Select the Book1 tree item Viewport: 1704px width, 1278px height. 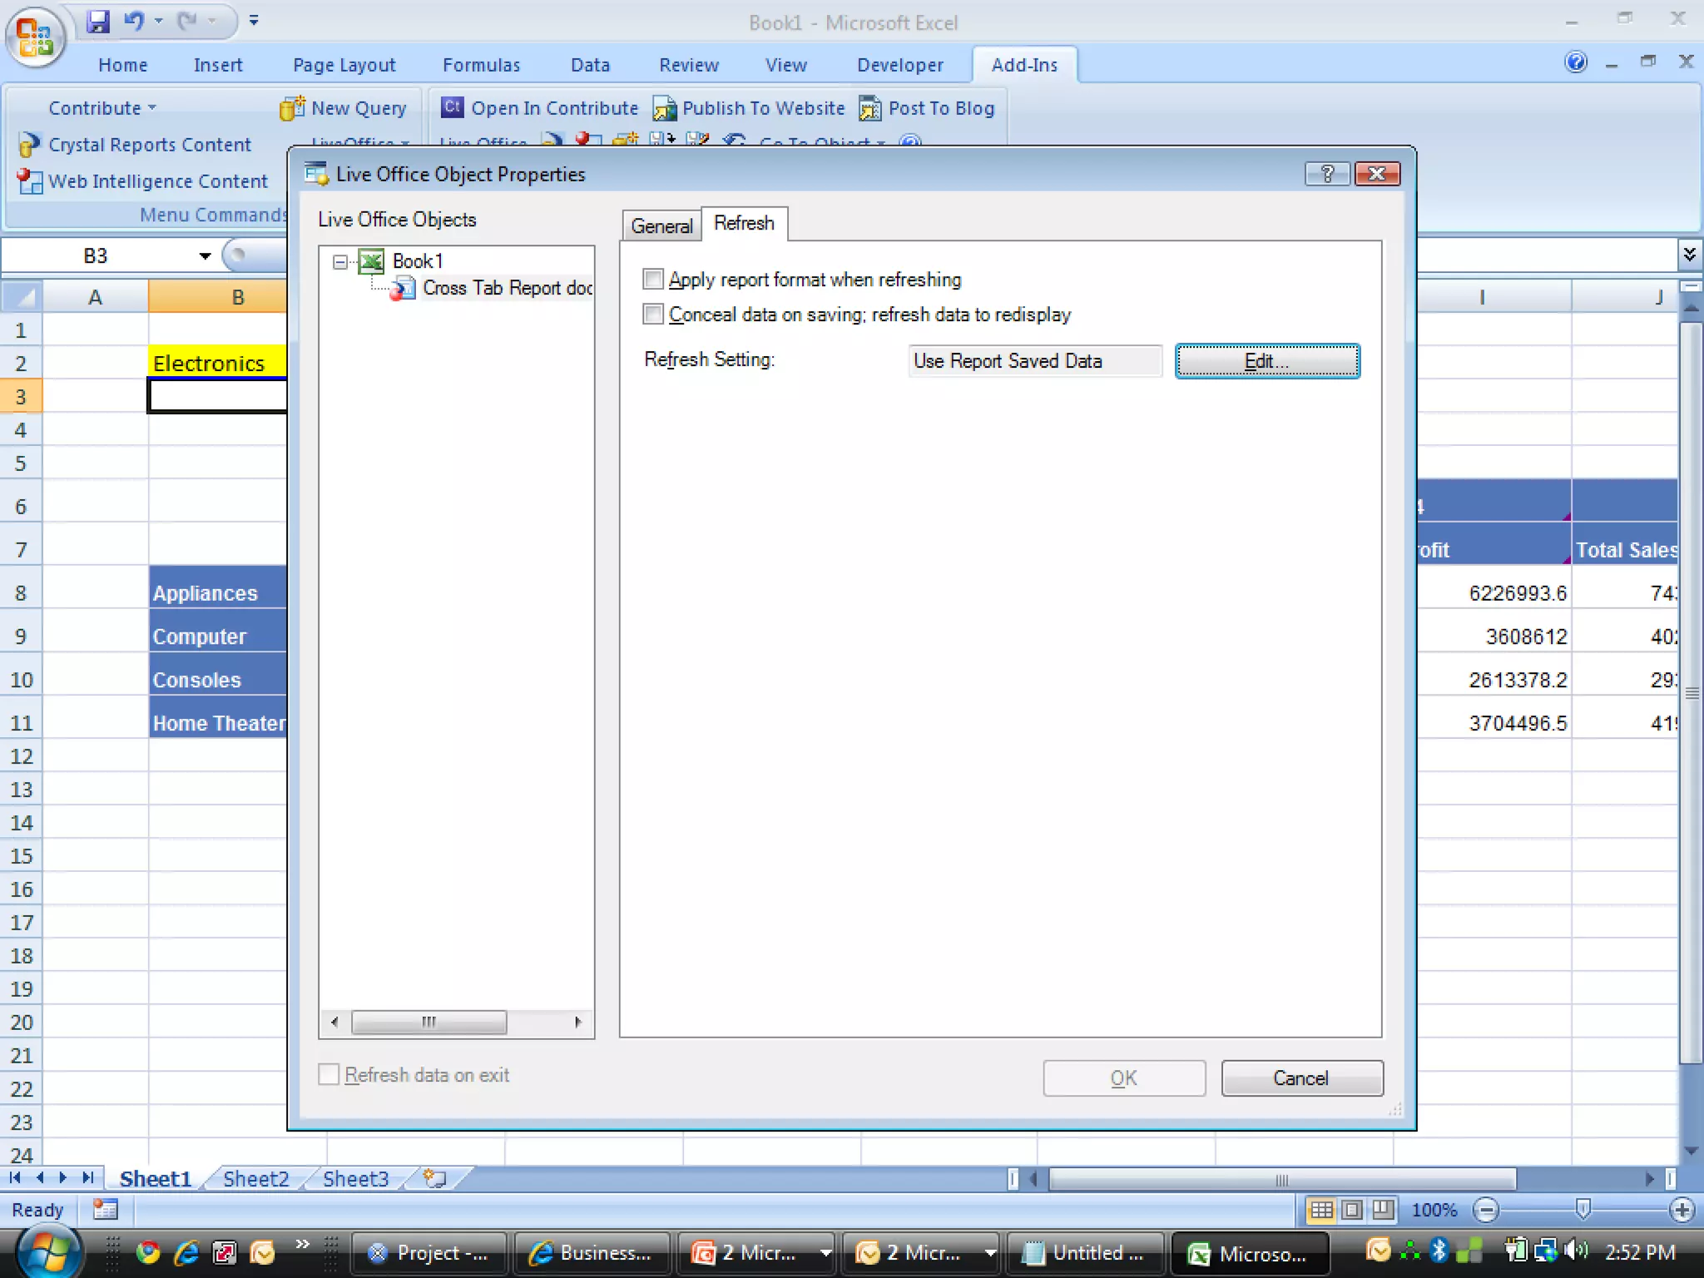[418, 261]
